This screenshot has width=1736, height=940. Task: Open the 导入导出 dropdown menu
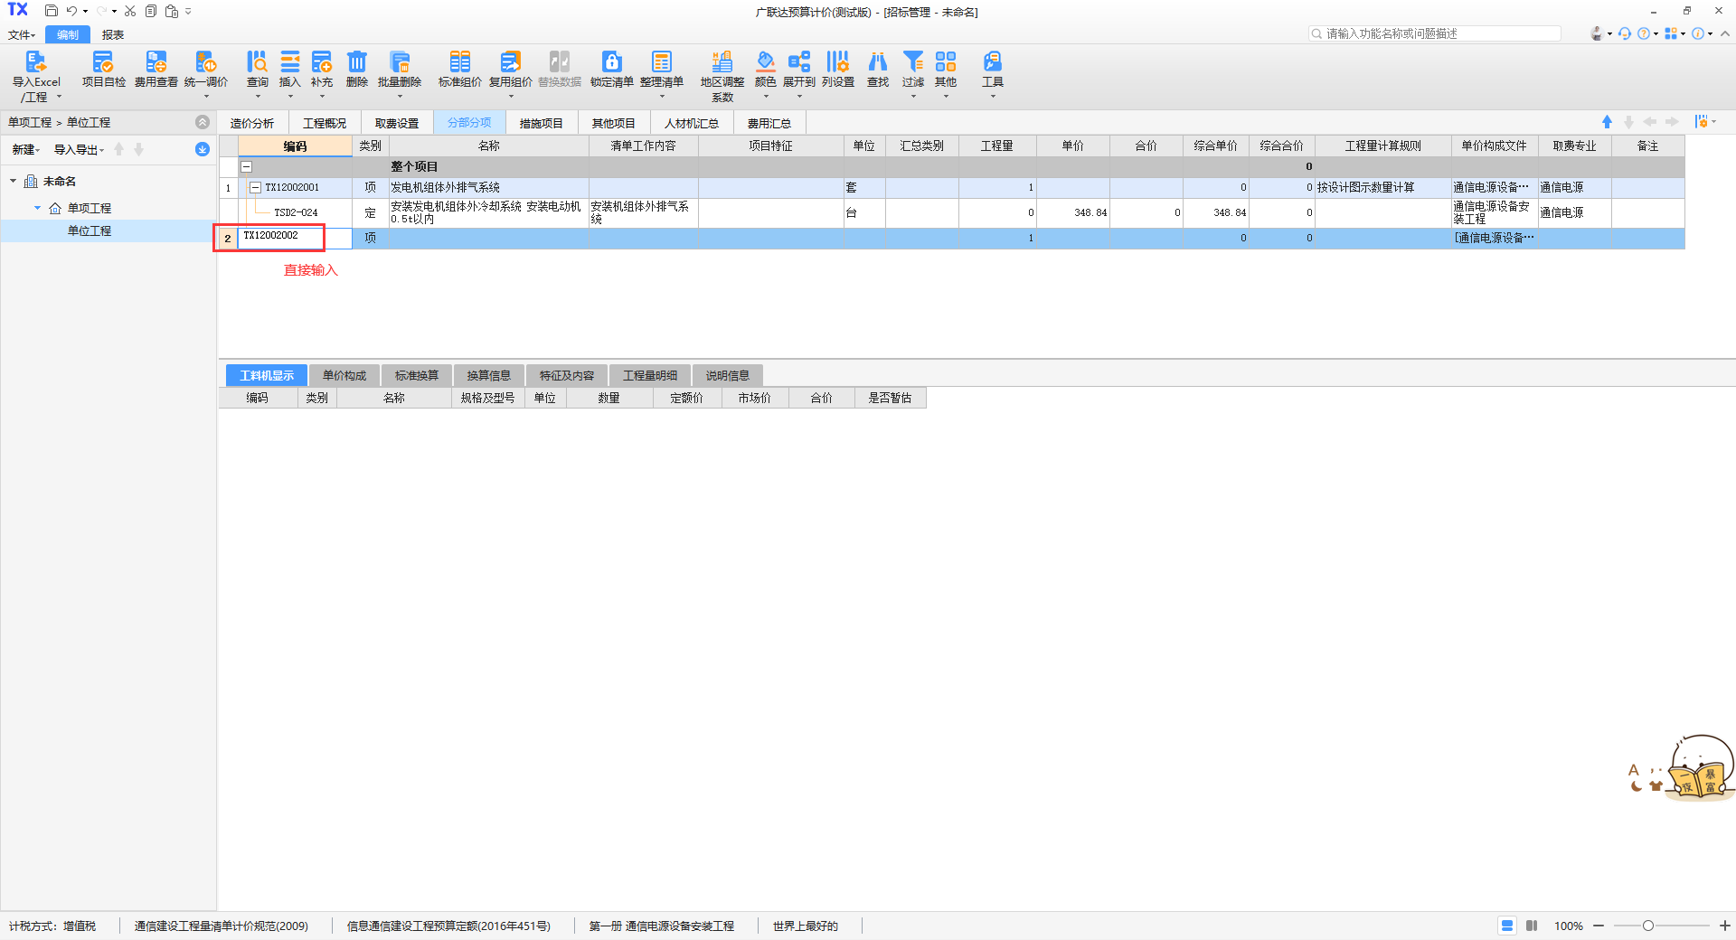click(79, 150)
